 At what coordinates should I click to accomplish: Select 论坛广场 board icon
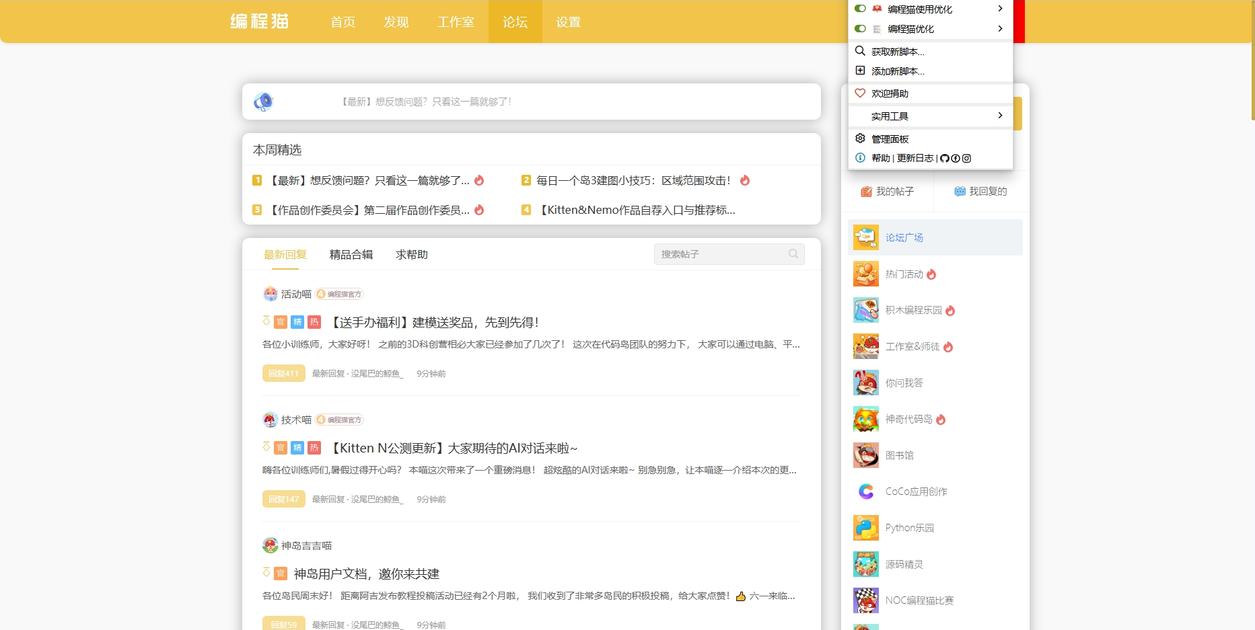[x=866, y=237]
